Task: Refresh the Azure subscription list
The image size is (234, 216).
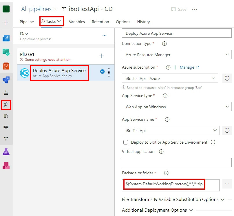Action: tap(227, 78)
